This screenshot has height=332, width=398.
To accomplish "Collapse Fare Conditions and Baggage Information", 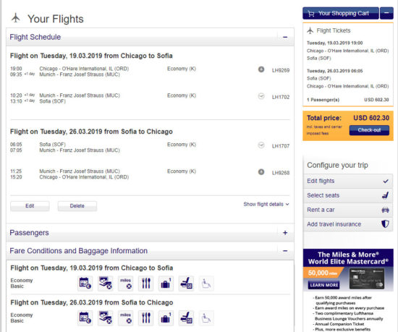I will [285, 251].
